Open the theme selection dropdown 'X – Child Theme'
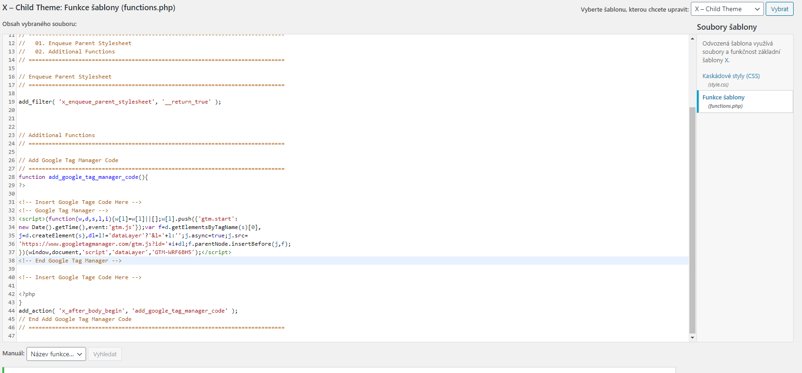Image resolution: width=802 pixels, height=373 pixels. tap(727, 9)
